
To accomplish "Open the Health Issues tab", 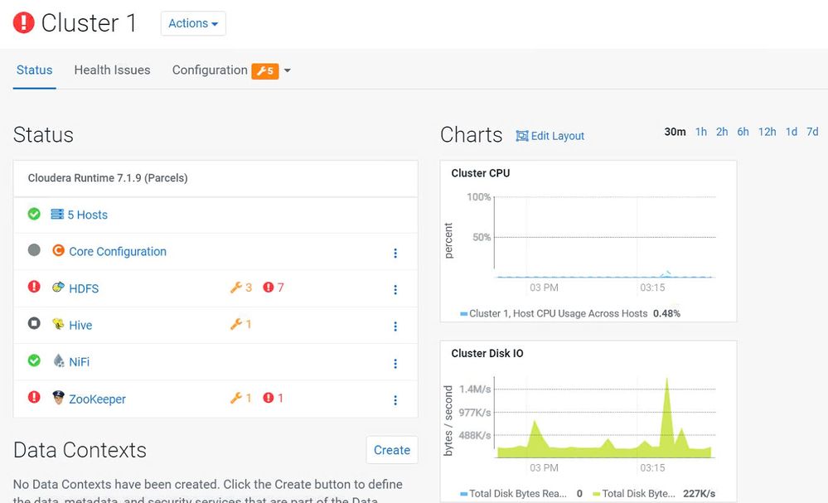I will point(112,70).
